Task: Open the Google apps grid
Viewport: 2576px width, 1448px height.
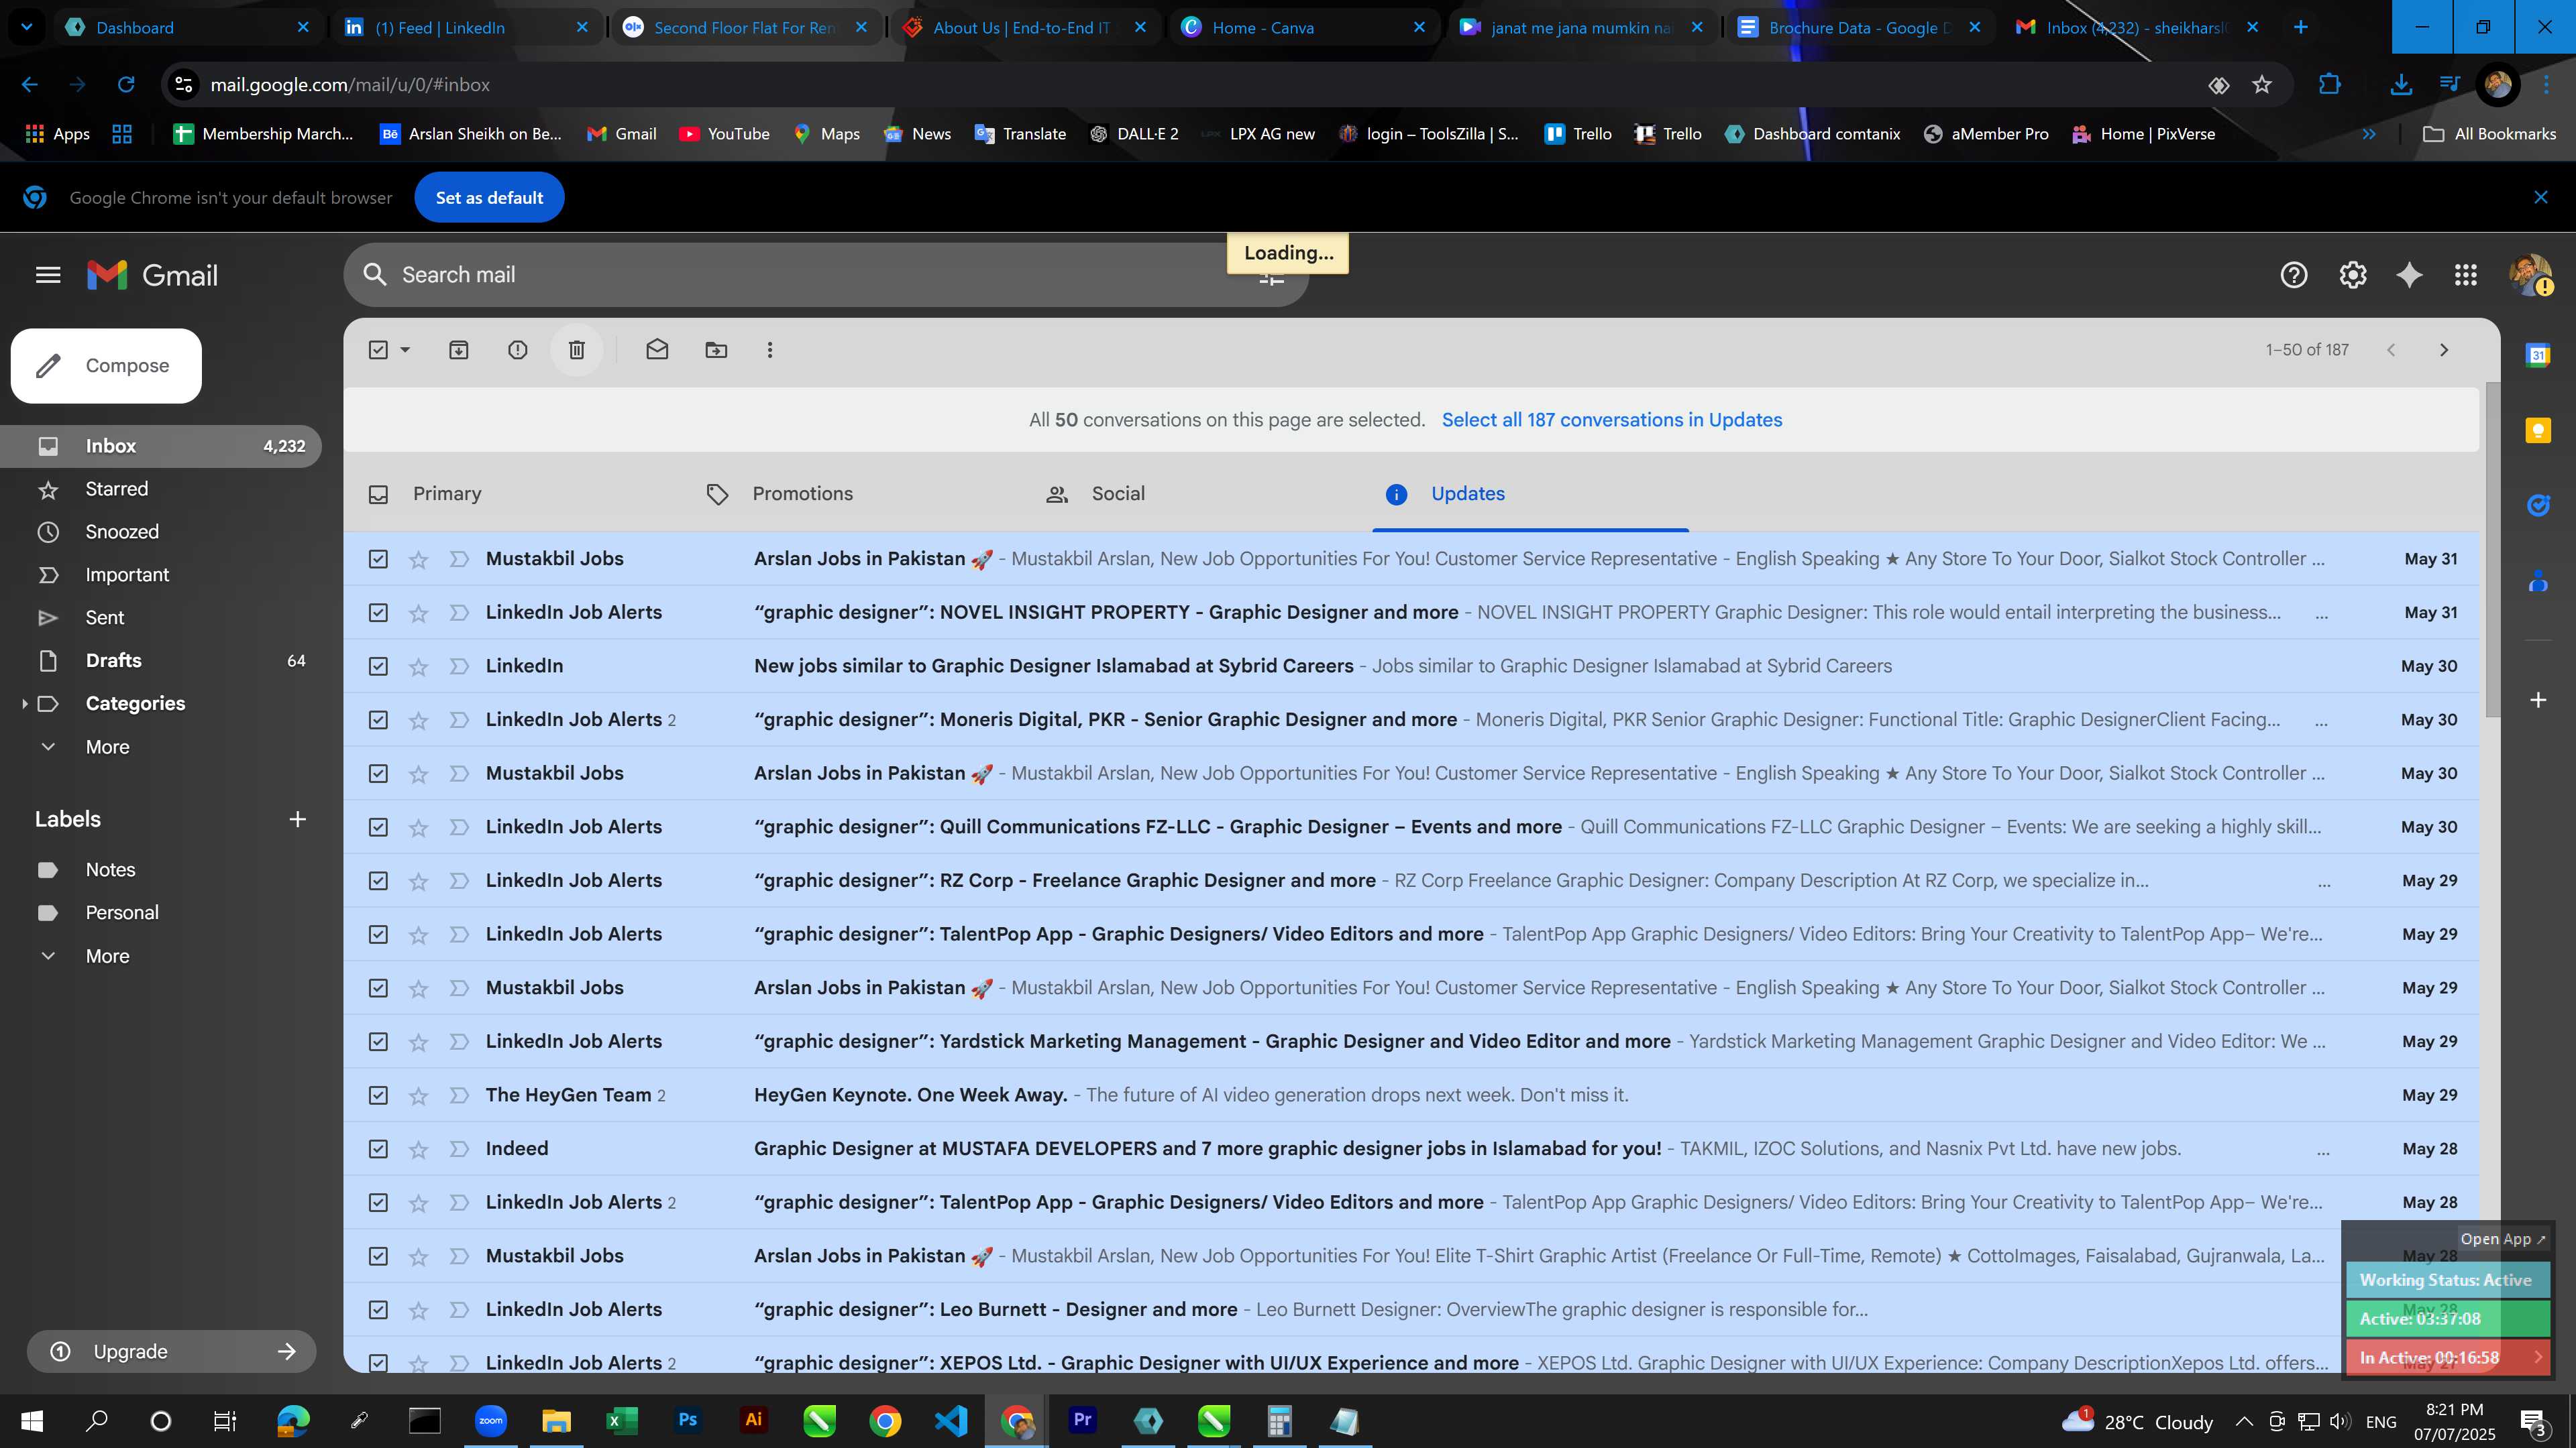Action: [x=2466, y=275]
